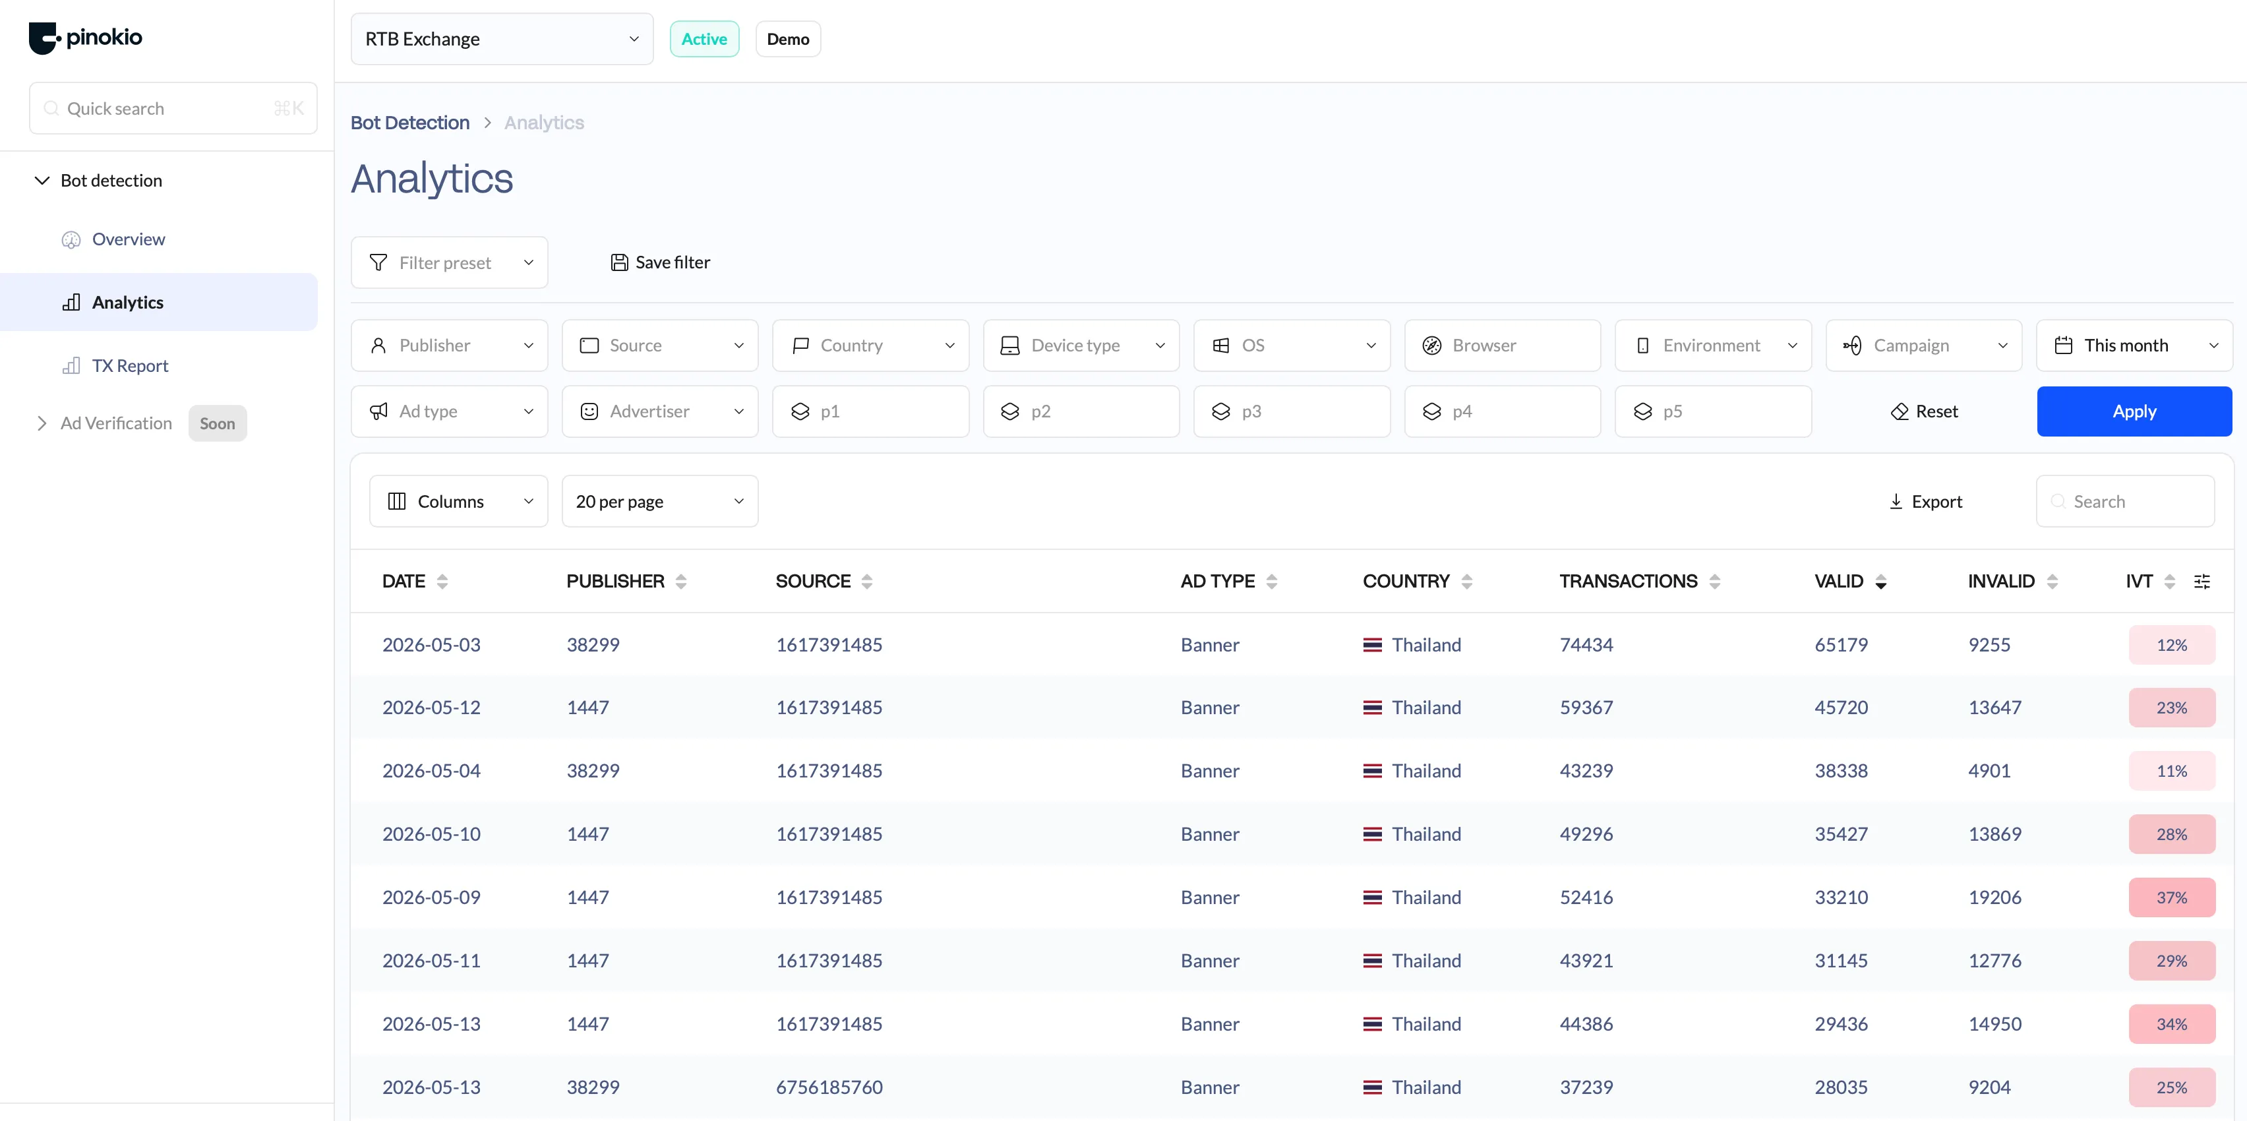Image resolution: width=2247 pixels, height=1121 pixels.
Task: Click the calendar icon in This month
Action: coord(2064,346)
